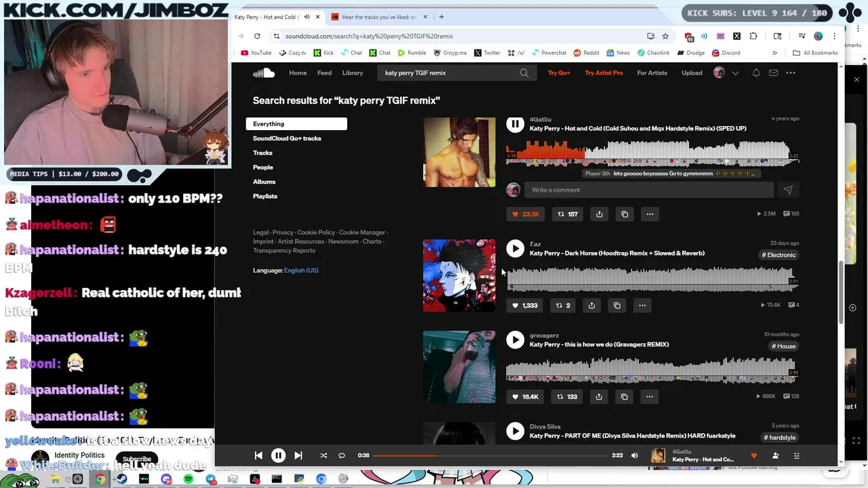
Task: Unlike current track via orange heart in player bar
Action: 753,455
